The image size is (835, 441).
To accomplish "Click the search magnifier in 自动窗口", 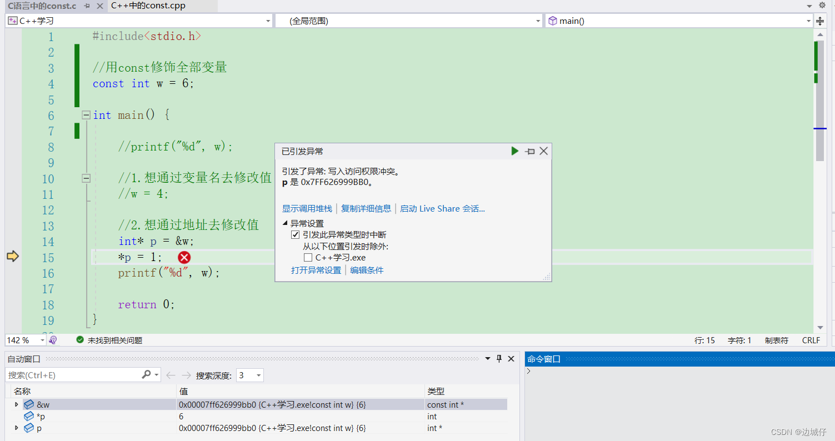I will [145, 374].
